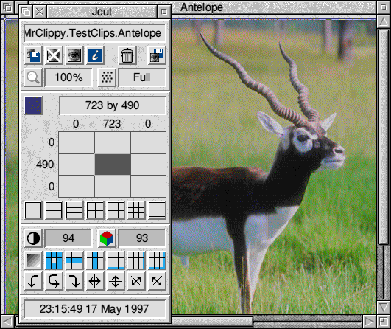Click the contrast value 94 field

[x=68, y=238]
